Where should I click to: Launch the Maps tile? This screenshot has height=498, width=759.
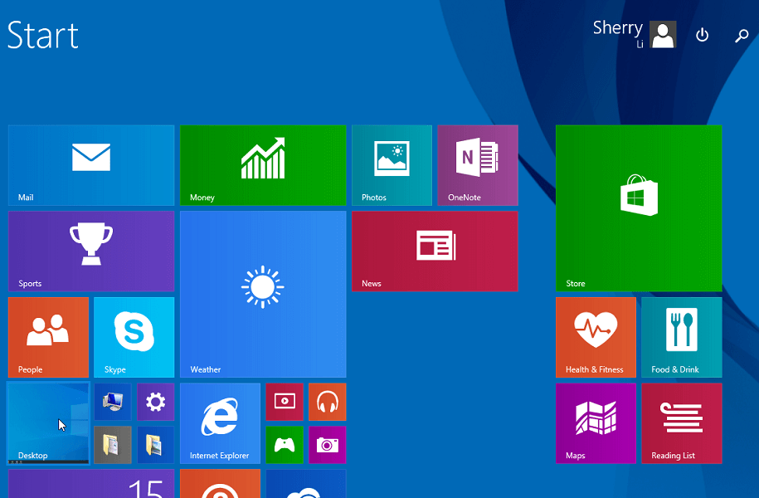click(596, 423)
